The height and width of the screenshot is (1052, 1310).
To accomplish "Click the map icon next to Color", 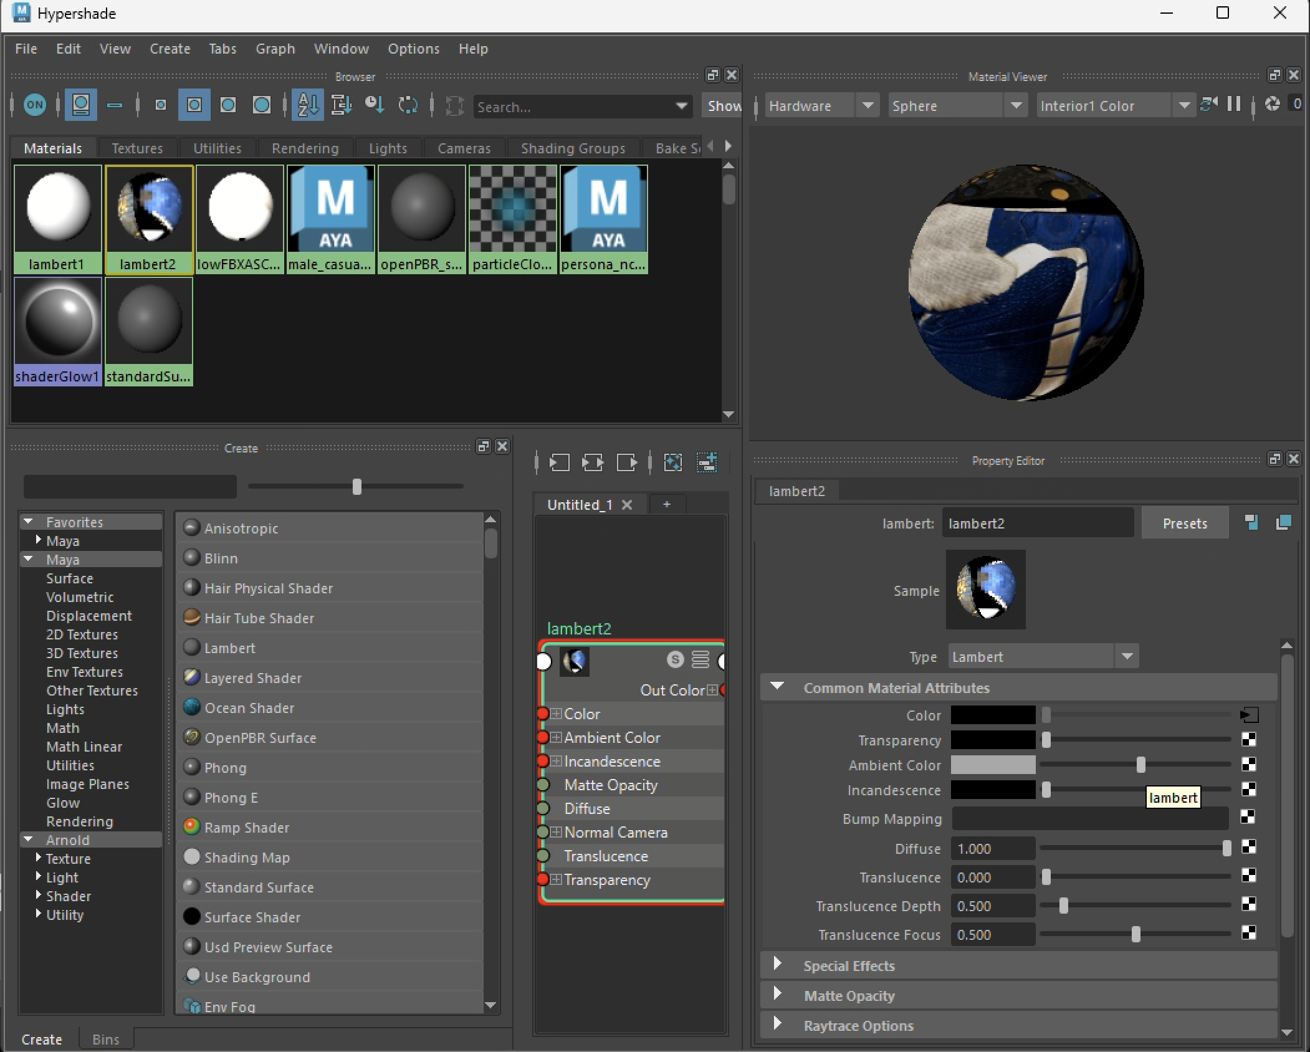I will point(1249,715).
